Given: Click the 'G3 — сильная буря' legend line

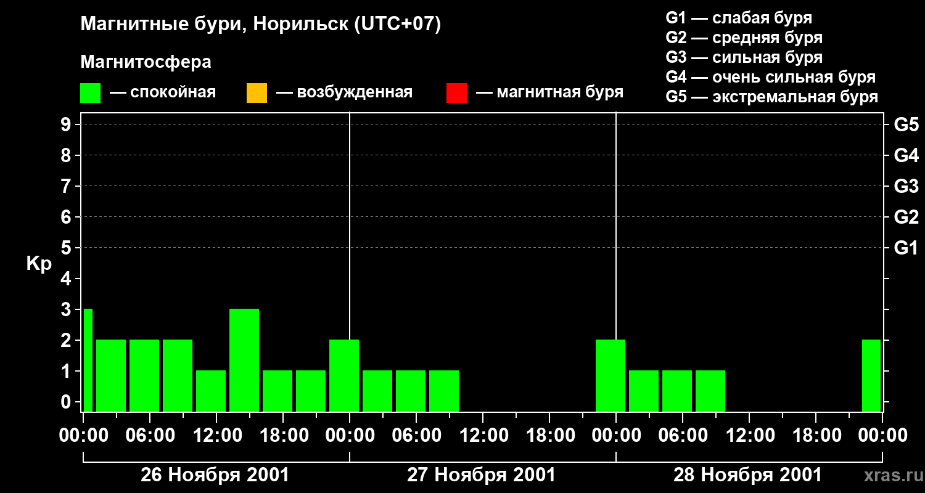Looking at the screenshot, I should click(744, 57).
